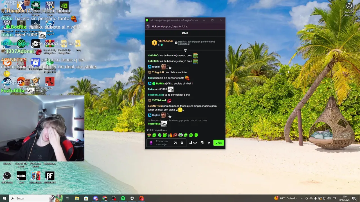Click the purple microphone icon in message box
Image resolution: width=360 pixels, height=202 pixels.
click(x=151, y=143)
